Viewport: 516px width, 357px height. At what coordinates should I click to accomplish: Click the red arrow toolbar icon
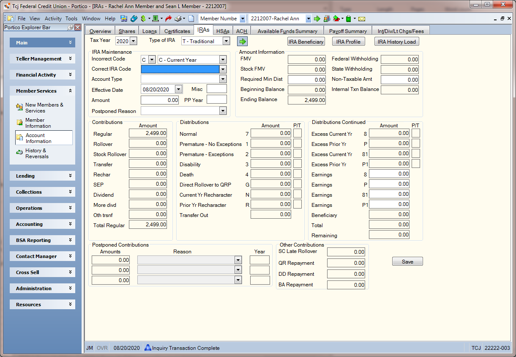click(x=168, y=19)
